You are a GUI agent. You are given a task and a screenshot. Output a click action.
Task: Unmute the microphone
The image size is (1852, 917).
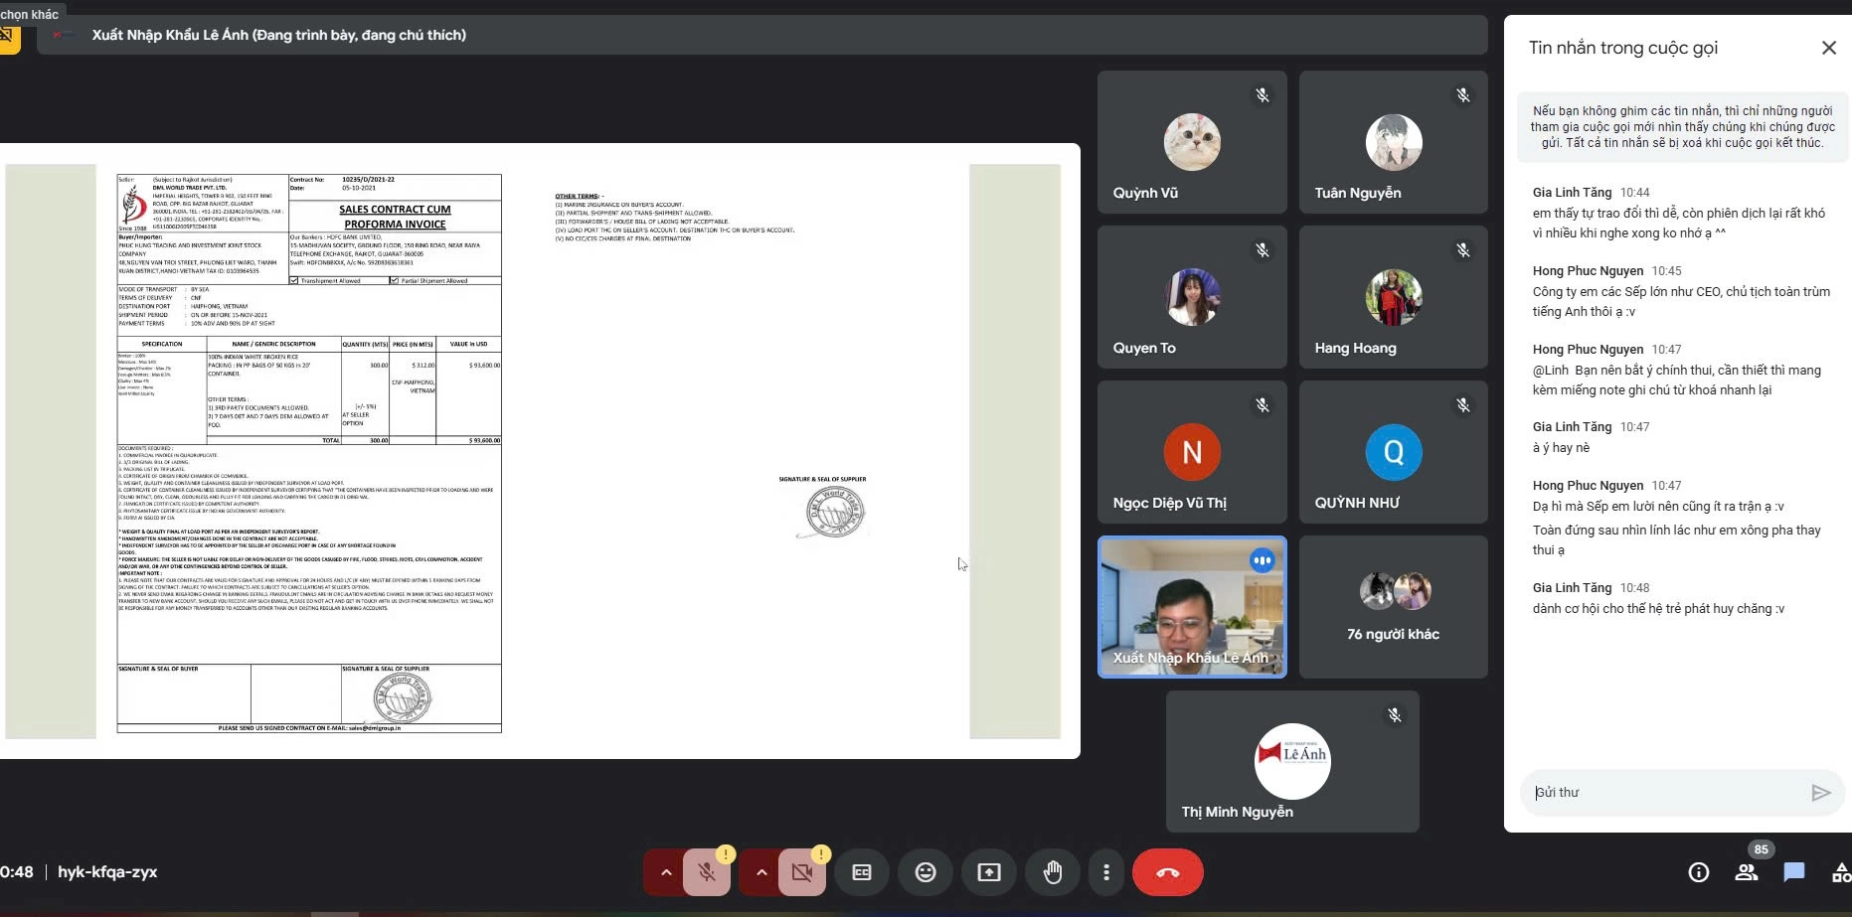point(707,872)
